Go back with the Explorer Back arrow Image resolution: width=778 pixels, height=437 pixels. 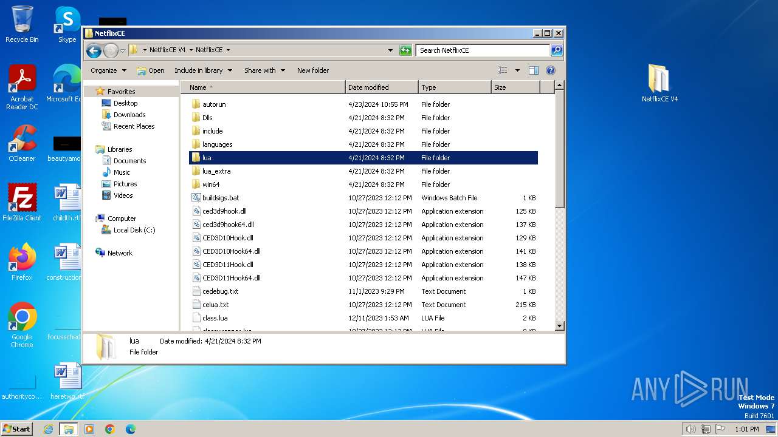(94, 50)
